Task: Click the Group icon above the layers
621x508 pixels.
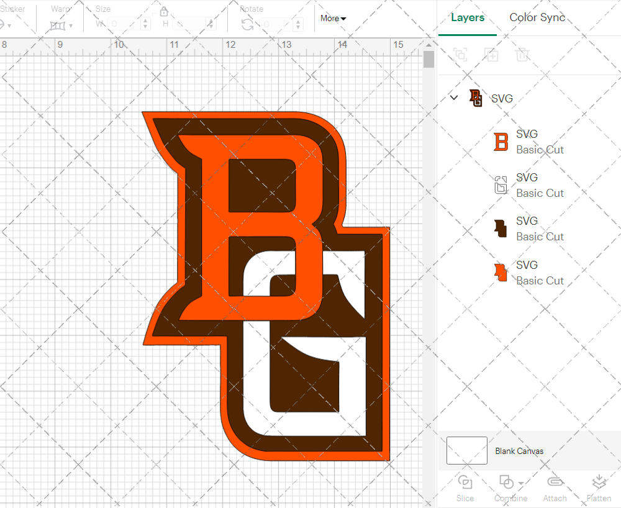Action: [460, 55]
